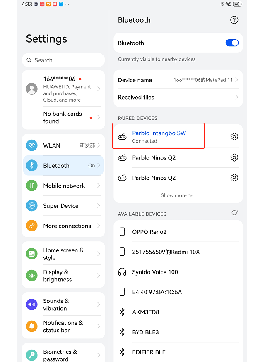Turn off the Bluetooth toggle switch

[232, 43]
